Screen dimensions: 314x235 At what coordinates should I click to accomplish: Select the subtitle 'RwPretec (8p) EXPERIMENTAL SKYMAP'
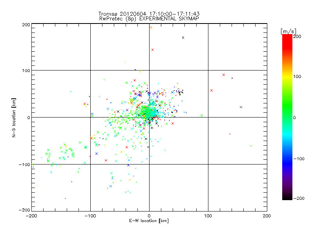click(149, 18)
